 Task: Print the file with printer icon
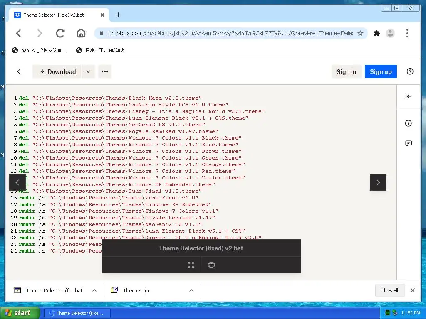(211, 265)
